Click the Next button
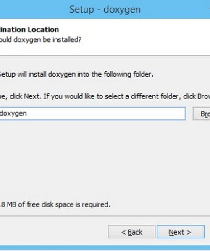 point(181,232)
